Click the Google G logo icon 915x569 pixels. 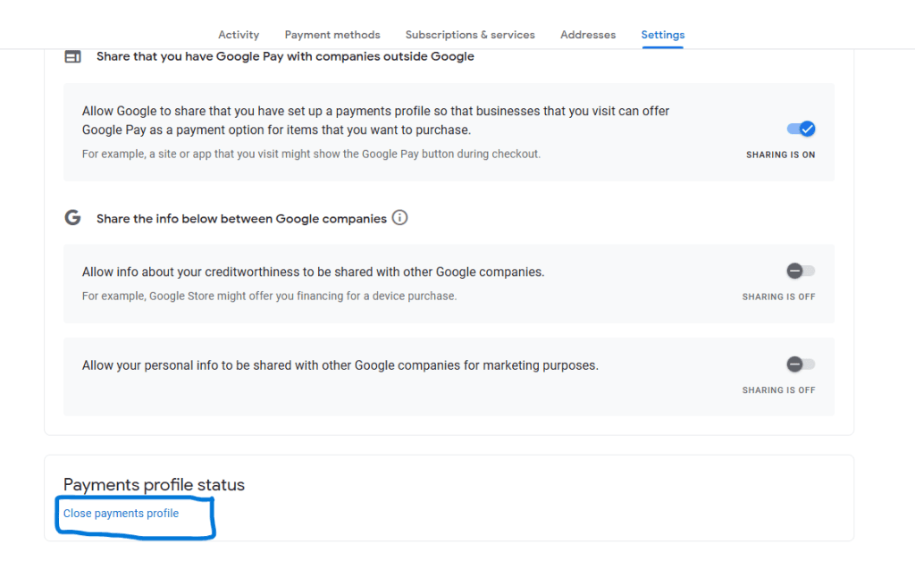pyautogui.click(x=72, y=218)
